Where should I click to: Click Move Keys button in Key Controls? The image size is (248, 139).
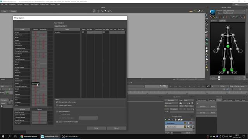[174, 109]
